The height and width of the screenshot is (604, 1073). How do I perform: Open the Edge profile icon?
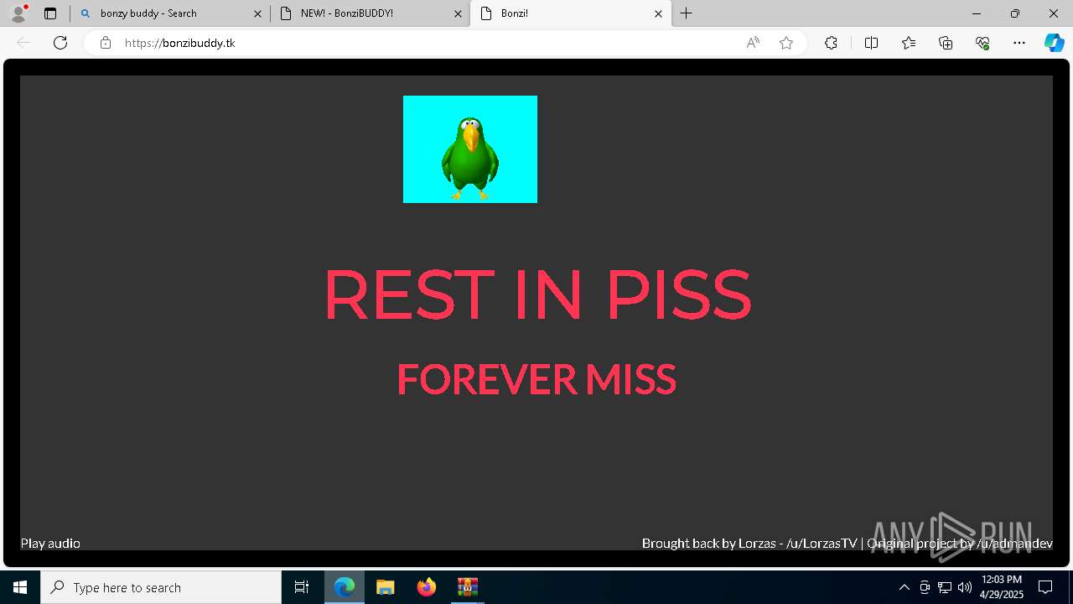pyautogui.click(x=18, y=13)
